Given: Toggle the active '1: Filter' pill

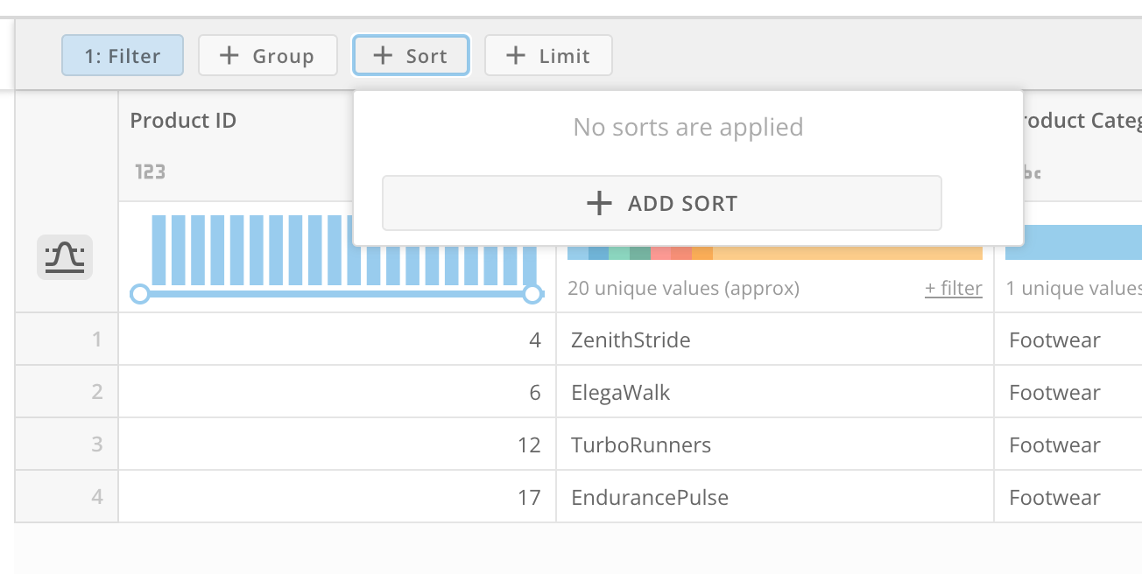Looking at the screenshot, I should point(122,55).
